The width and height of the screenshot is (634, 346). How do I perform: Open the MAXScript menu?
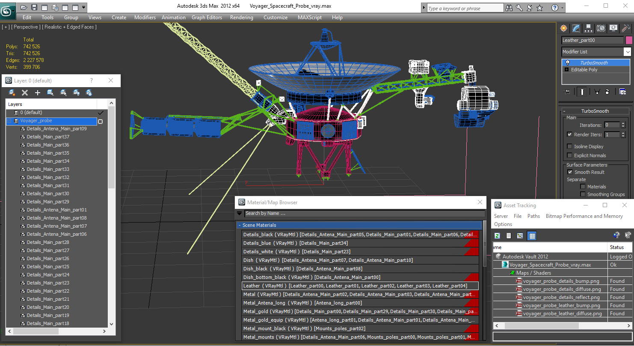(x=310, y=18)
